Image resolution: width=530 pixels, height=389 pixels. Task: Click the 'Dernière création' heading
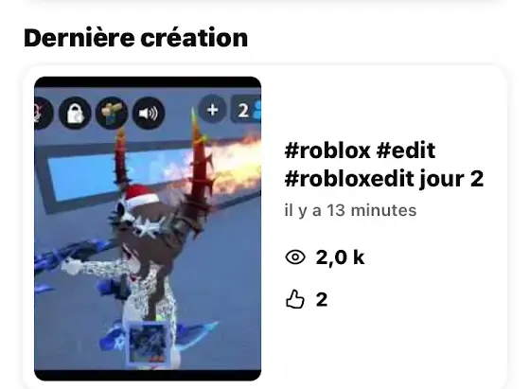pyautogui.click(x=136, y=38)
